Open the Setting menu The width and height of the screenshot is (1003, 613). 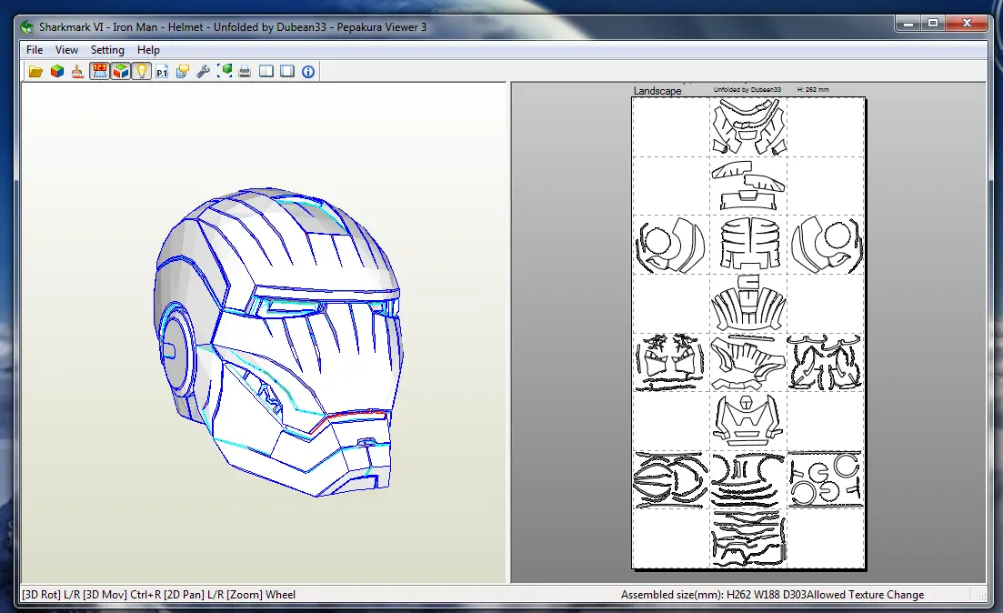tap(107, 50)
